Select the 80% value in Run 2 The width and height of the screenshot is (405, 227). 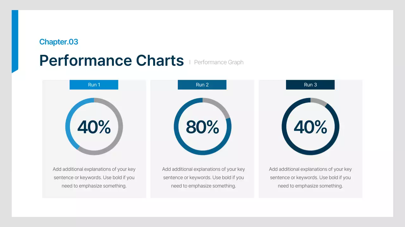[x=202, y=127]
